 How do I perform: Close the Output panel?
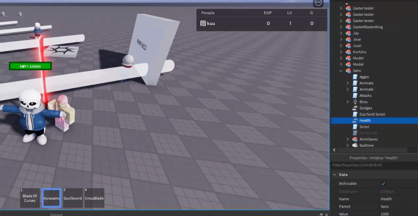(x=326, y=214)
